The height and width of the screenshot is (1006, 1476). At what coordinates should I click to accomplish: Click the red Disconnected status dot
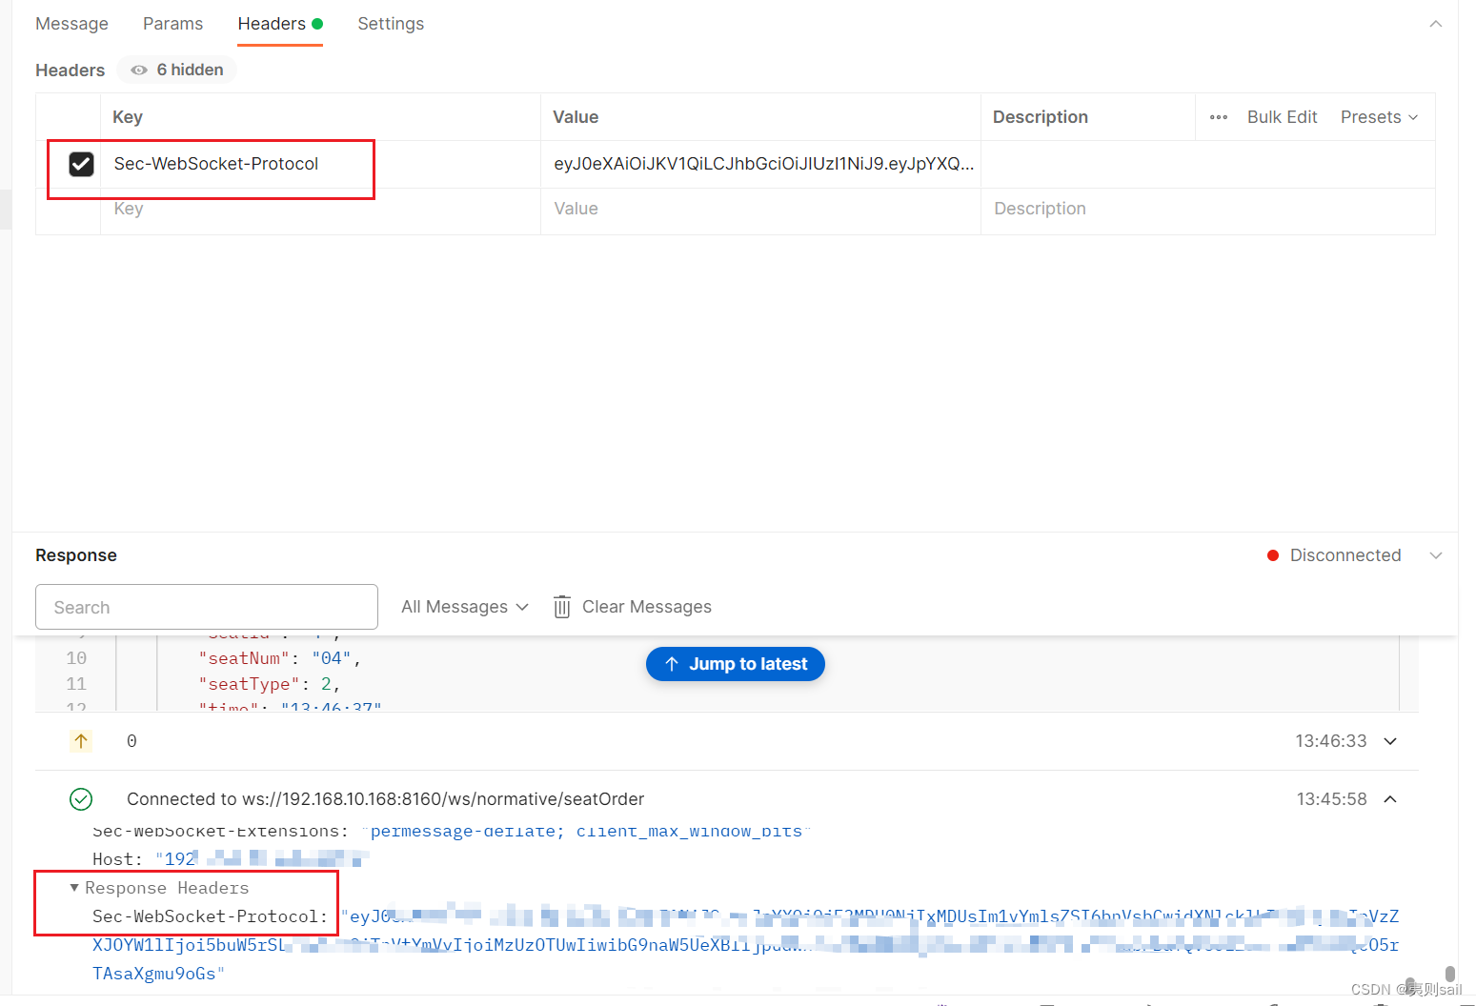1272,554
